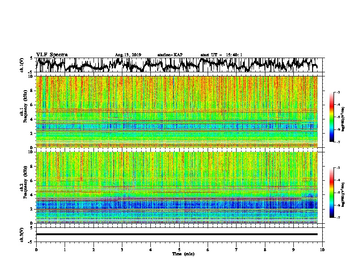
Task: Click the "Aug.13, 2019" date text
Action: (128, 55)
